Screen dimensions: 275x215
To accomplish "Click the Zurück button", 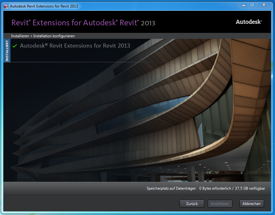I will (x=192, y=204).
